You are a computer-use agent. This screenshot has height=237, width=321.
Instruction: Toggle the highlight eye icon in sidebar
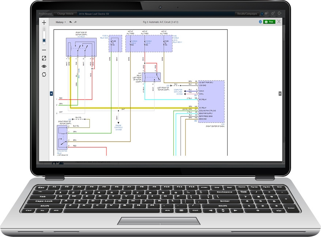pos(43,66)
